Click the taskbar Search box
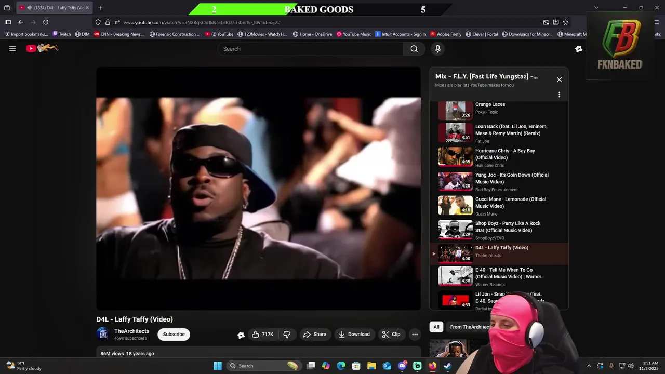 click(x=265, y=366)
